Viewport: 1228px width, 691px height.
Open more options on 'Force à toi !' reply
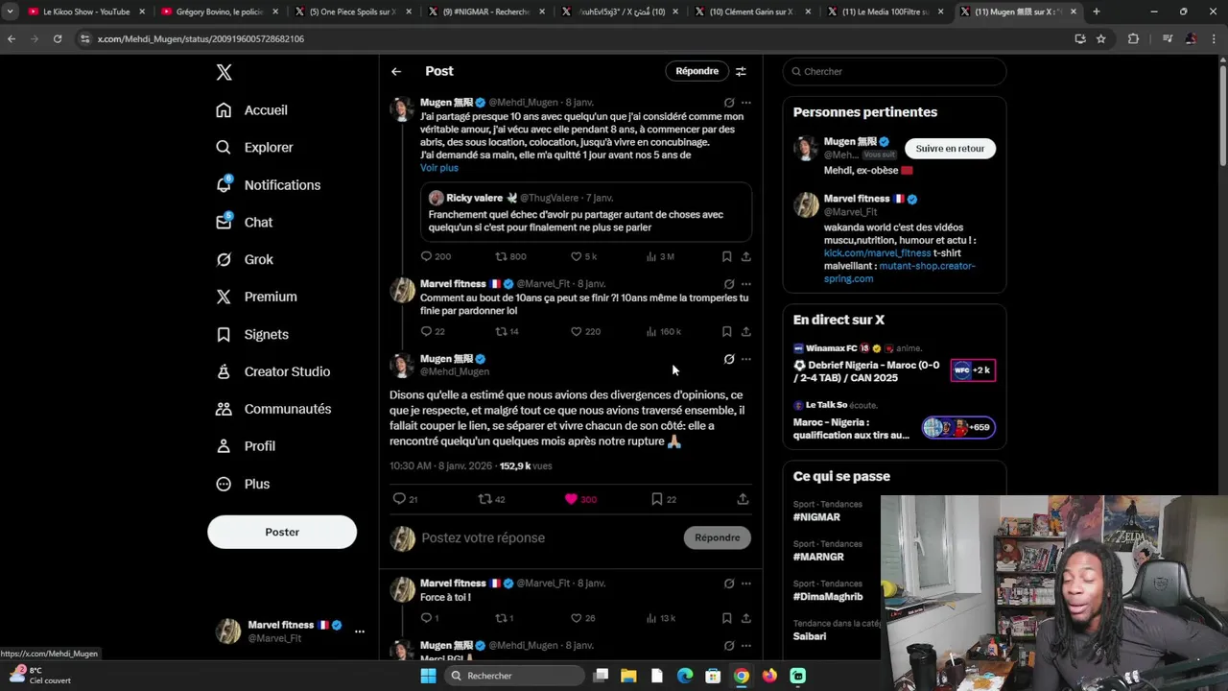(x=745, y=584)
